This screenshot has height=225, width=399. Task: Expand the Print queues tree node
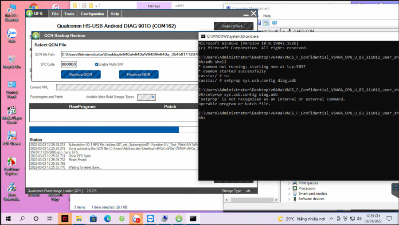click(289, 183)
